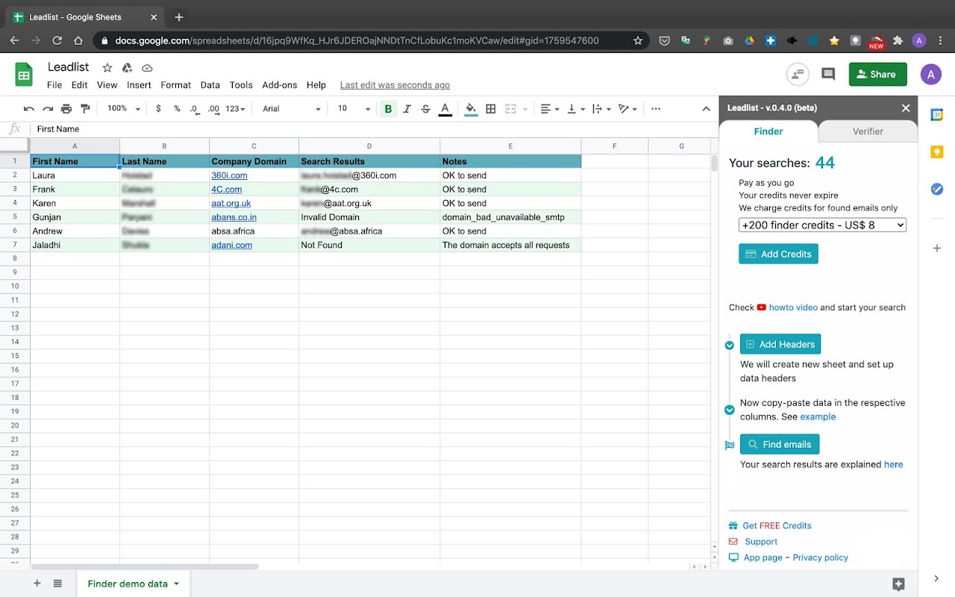Click the More toolbar options ellipsis
955x597 pixels.
tap(656, 109)
